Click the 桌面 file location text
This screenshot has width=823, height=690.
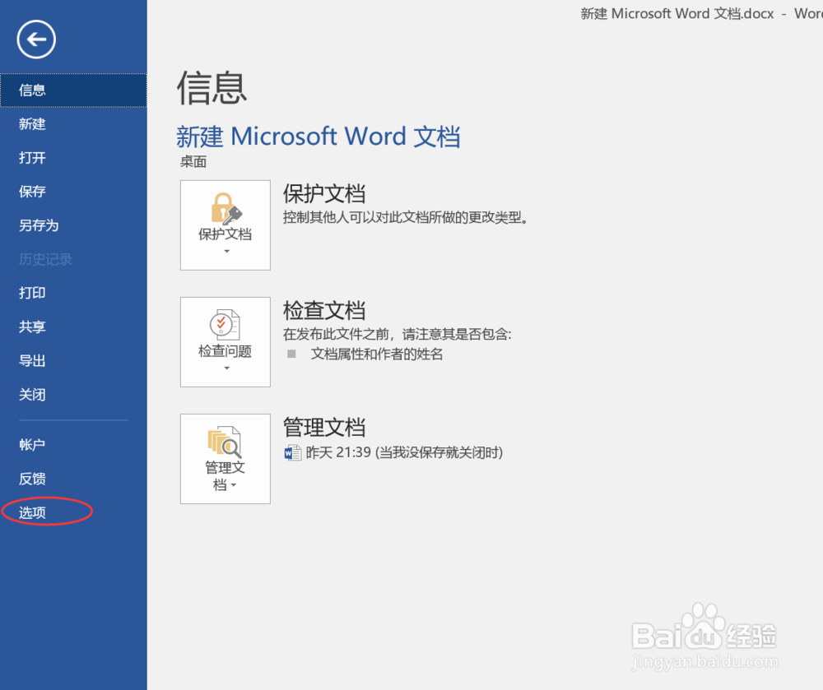193,162
